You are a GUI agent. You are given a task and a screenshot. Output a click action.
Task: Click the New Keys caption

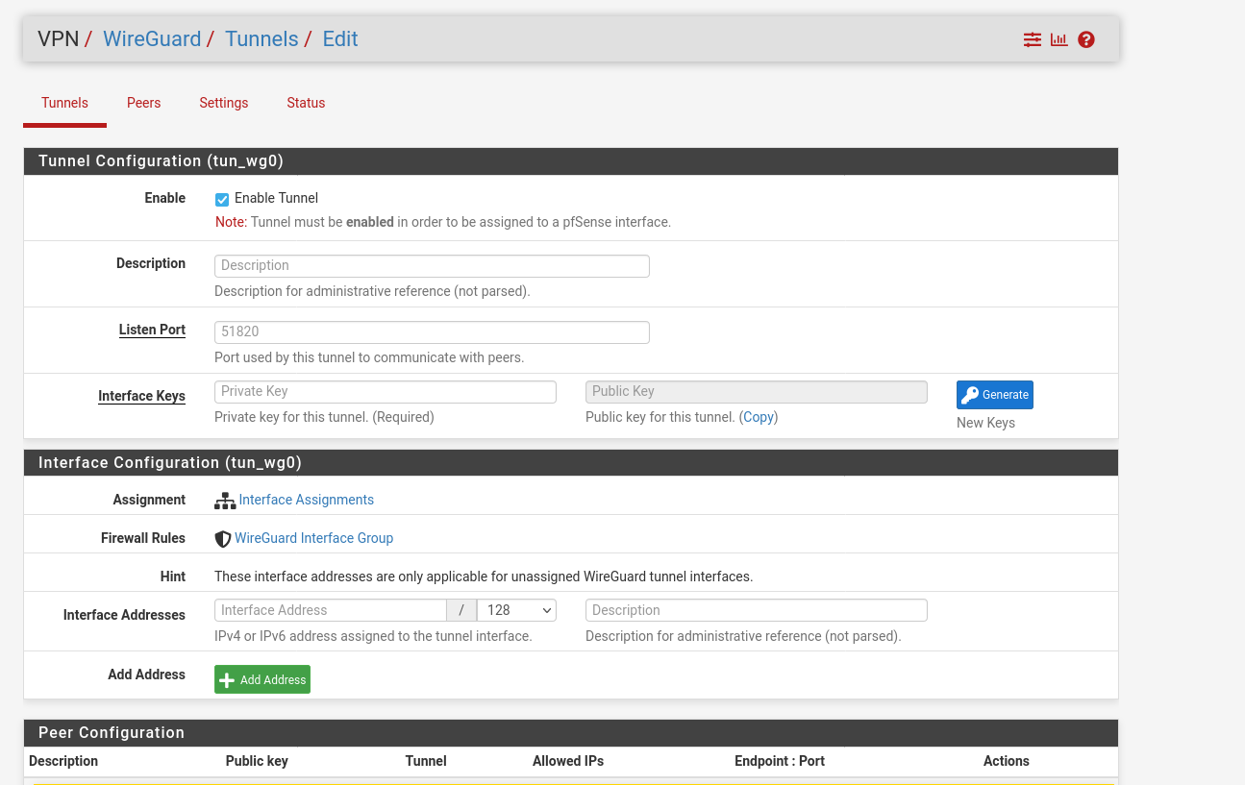(x=985, y=423)
